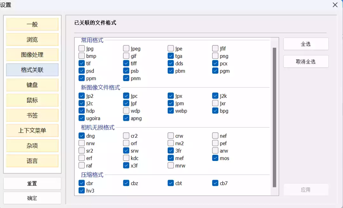Click the 全选 button

tap(306, 44)
